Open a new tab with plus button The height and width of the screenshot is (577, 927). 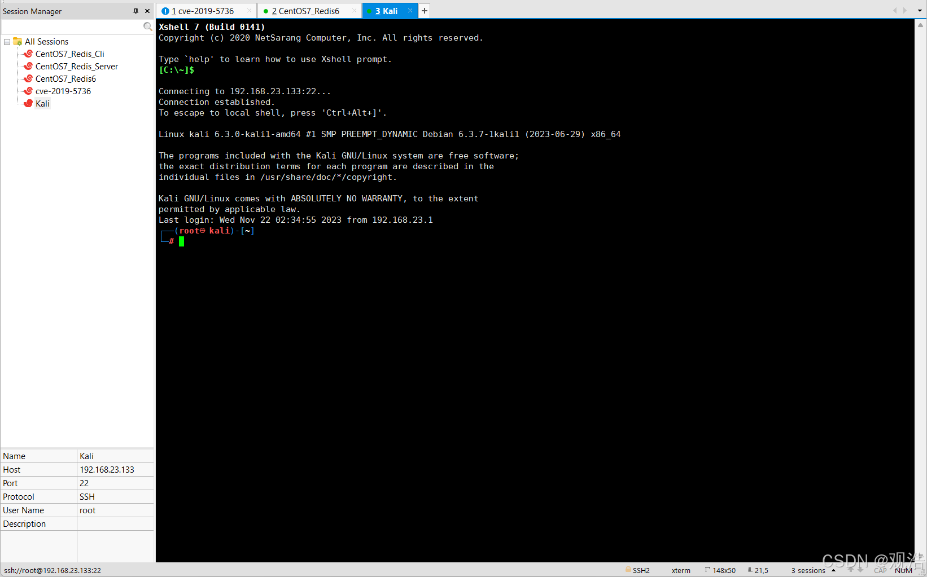[x=425, y=11]
